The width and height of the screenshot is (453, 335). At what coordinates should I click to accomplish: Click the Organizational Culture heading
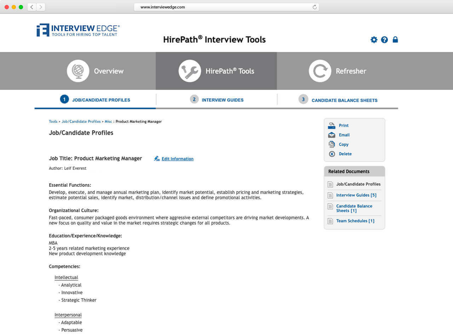pyautogui.click(x=74, y=210)
